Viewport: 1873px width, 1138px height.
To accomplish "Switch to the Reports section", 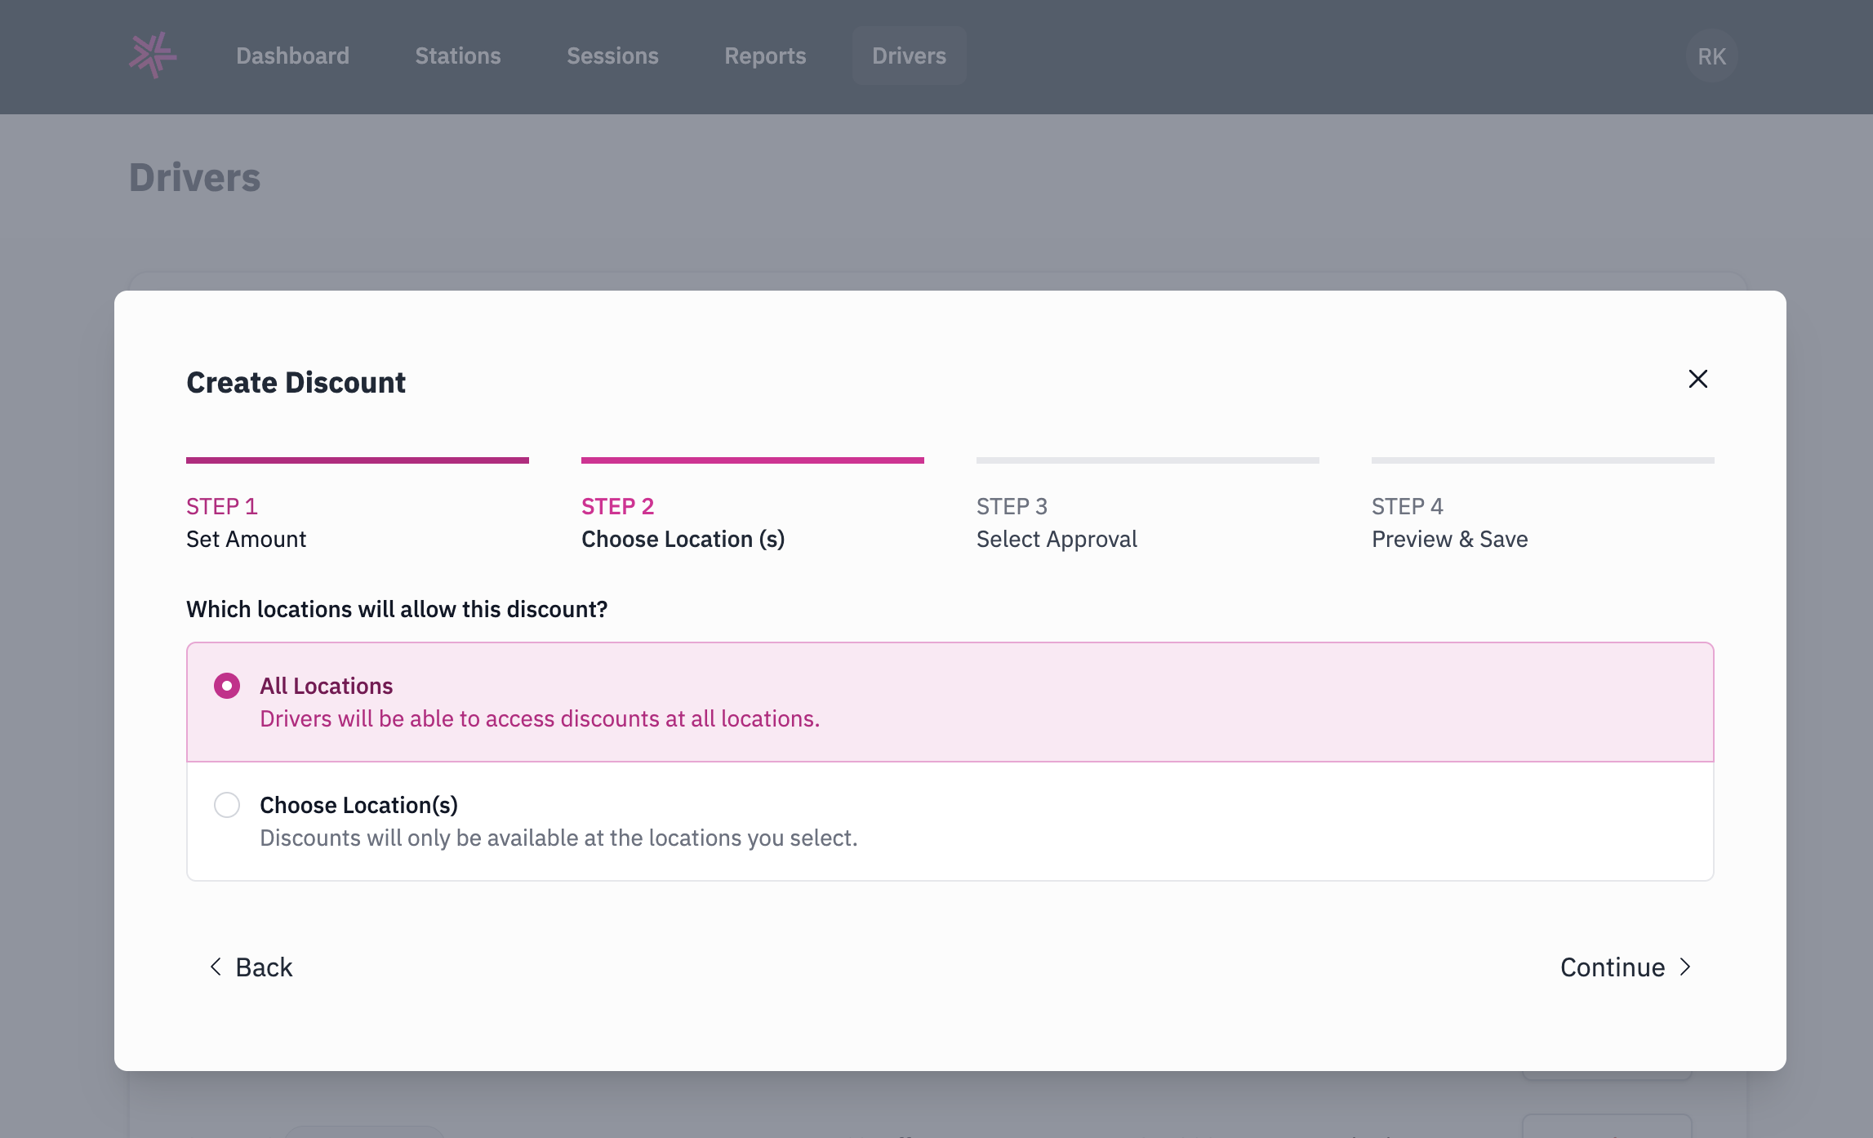I will point(765,56).
